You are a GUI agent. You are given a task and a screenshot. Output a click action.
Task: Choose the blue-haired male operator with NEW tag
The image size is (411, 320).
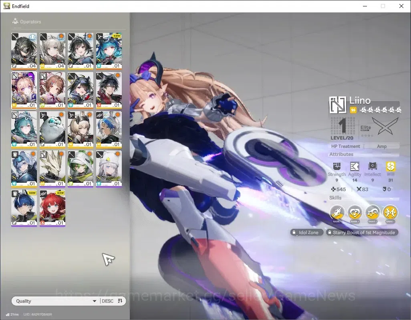(24, 208)
